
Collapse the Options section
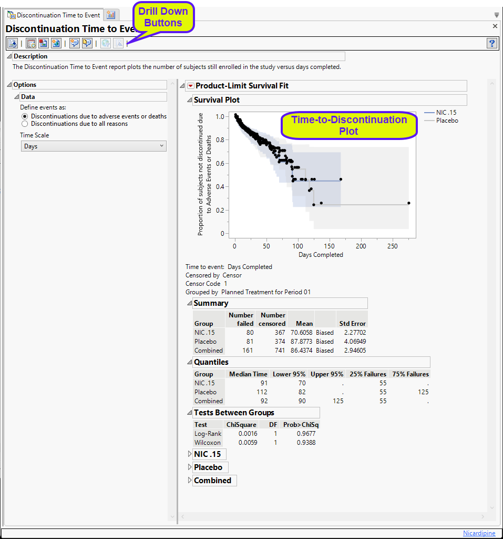click(x=9, y=85)
